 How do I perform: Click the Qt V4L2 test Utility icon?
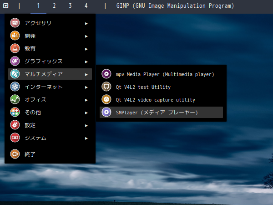pos(106,87)
